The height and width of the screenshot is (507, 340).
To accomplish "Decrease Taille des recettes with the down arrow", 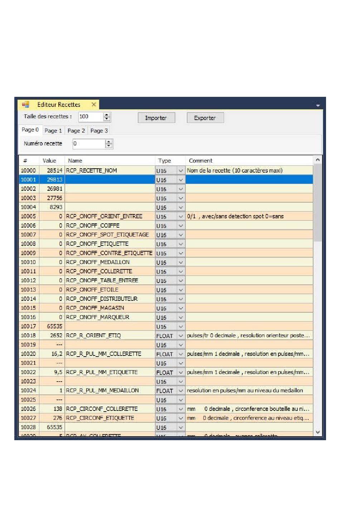I will (107, 119).
